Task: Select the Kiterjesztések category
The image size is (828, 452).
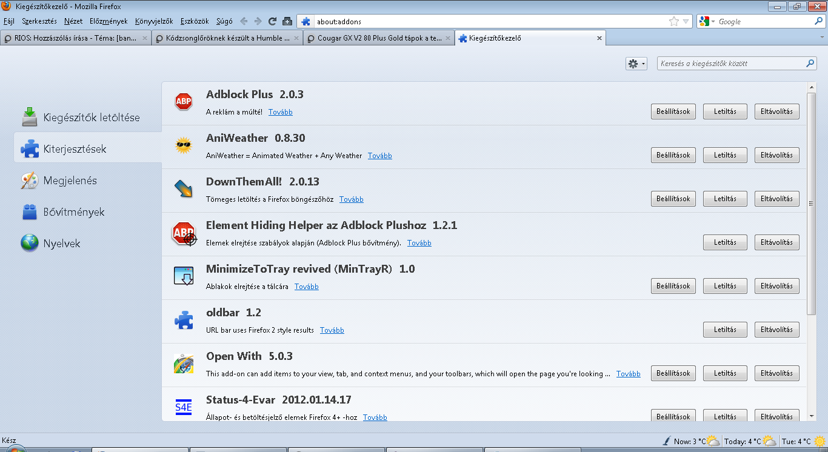Action: (x=88, y=149)
